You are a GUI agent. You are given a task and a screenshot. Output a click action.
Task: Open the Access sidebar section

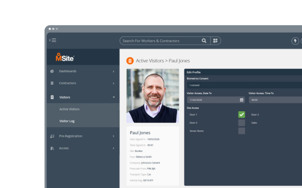point(64,148)
